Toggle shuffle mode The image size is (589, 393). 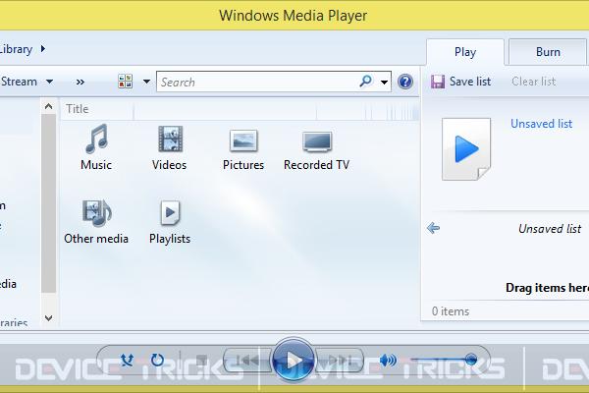pyautogui.click(x=128, y=360)
